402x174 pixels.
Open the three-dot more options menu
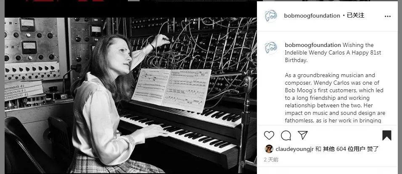pyautogui.click(x=388, y=16)
